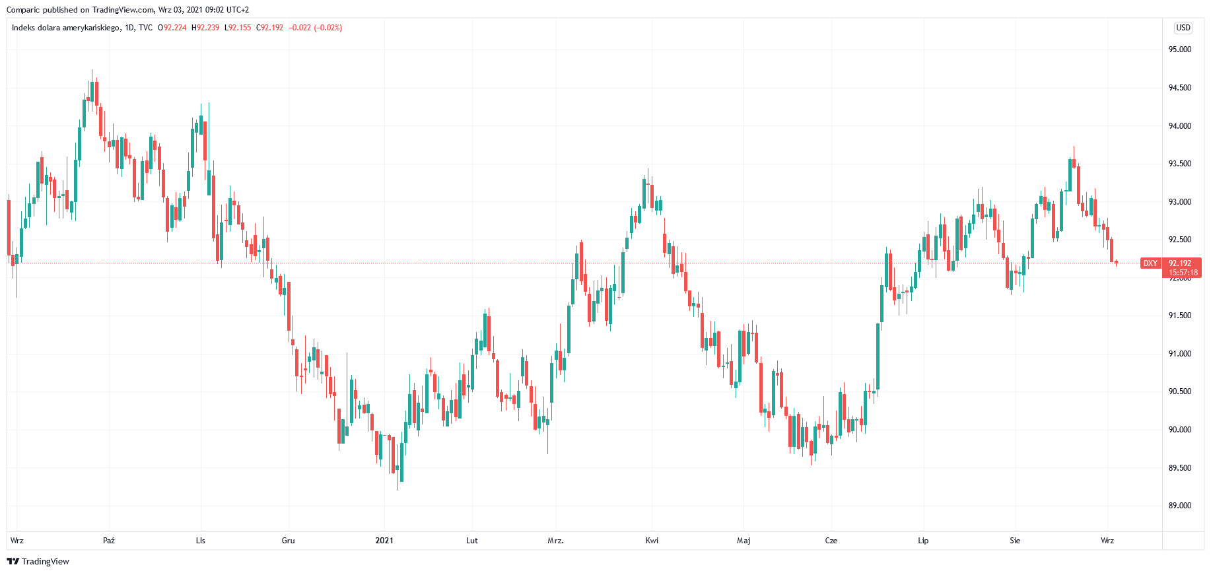
Task: Click the 89.000 price axis label
Action: pos(1180,506)
